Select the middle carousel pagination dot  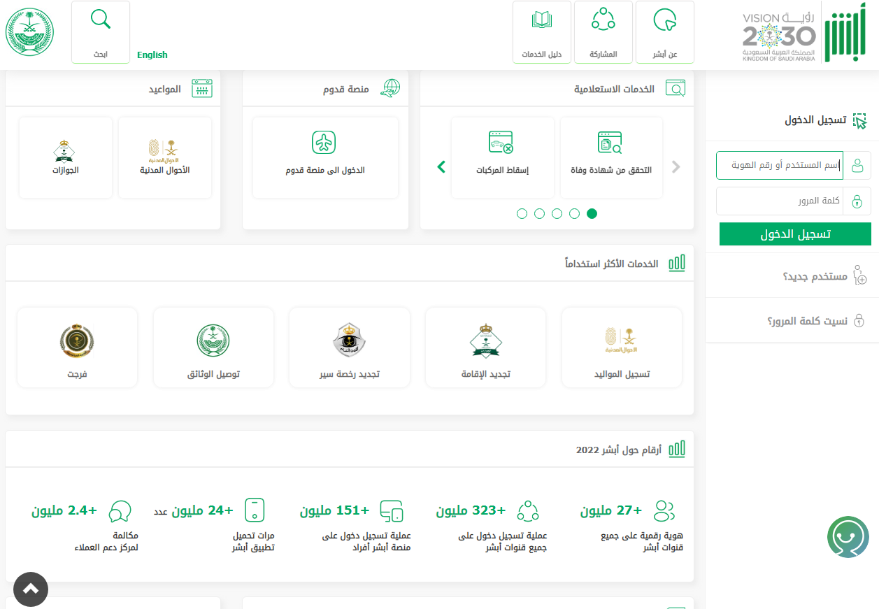(557, 214)
